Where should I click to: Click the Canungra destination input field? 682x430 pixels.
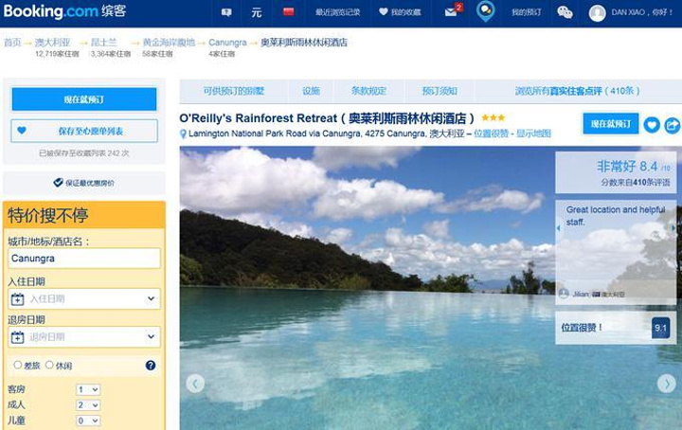84,258
